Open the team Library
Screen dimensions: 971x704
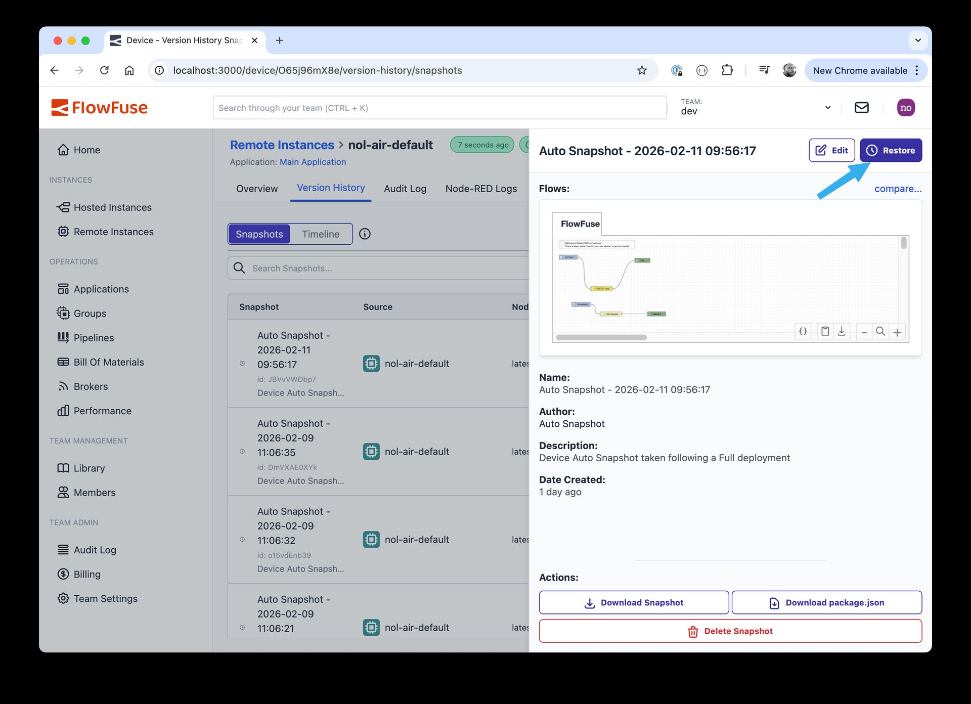[x=90, y=468]
